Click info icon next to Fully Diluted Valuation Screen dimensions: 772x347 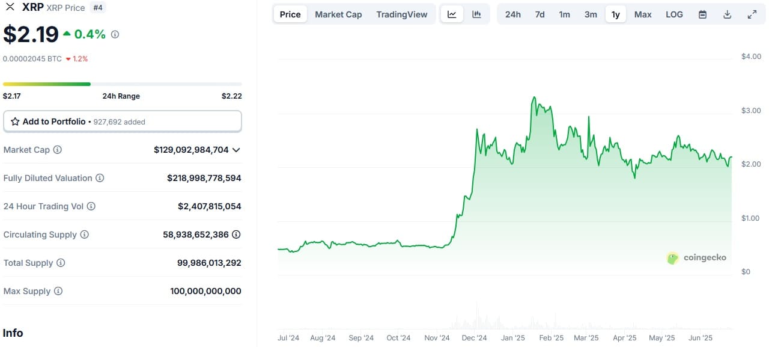[x=100, y=178]
